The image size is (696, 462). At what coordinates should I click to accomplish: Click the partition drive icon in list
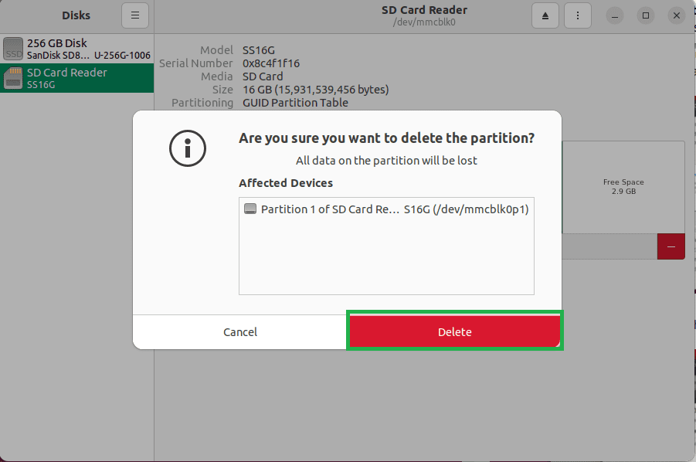point(250,209)
